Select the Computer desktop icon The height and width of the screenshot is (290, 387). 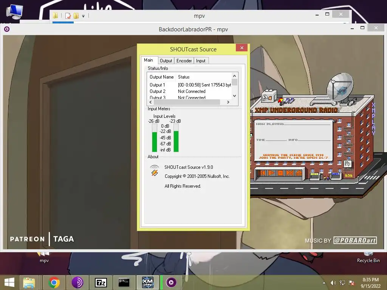tap(14, 12)
